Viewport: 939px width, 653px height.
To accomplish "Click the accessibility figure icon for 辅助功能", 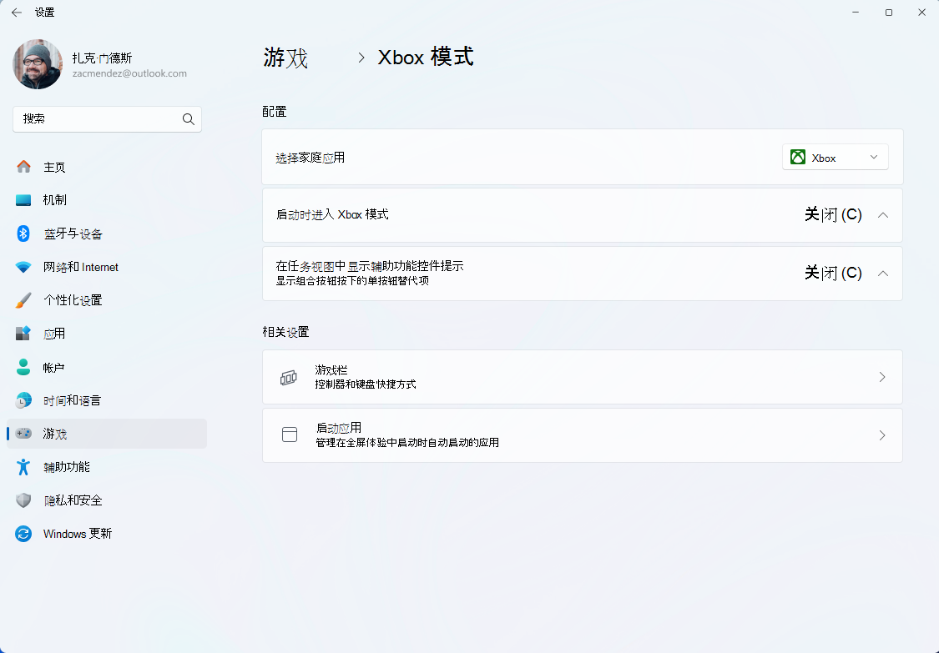I will tap(23, 467).
